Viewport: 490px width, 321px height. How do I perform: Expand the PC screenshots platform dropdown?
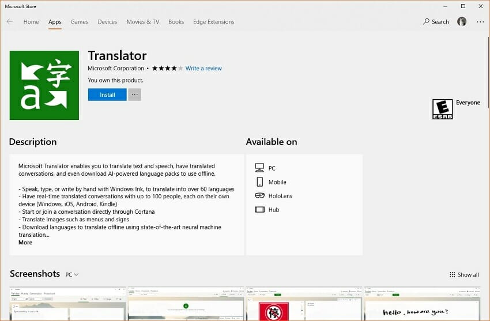pyautogui.click(x=72, y=275)
